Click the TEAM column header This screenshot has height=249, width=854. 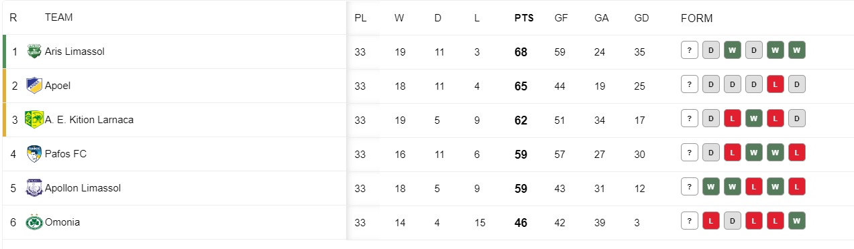click(59, 17)
